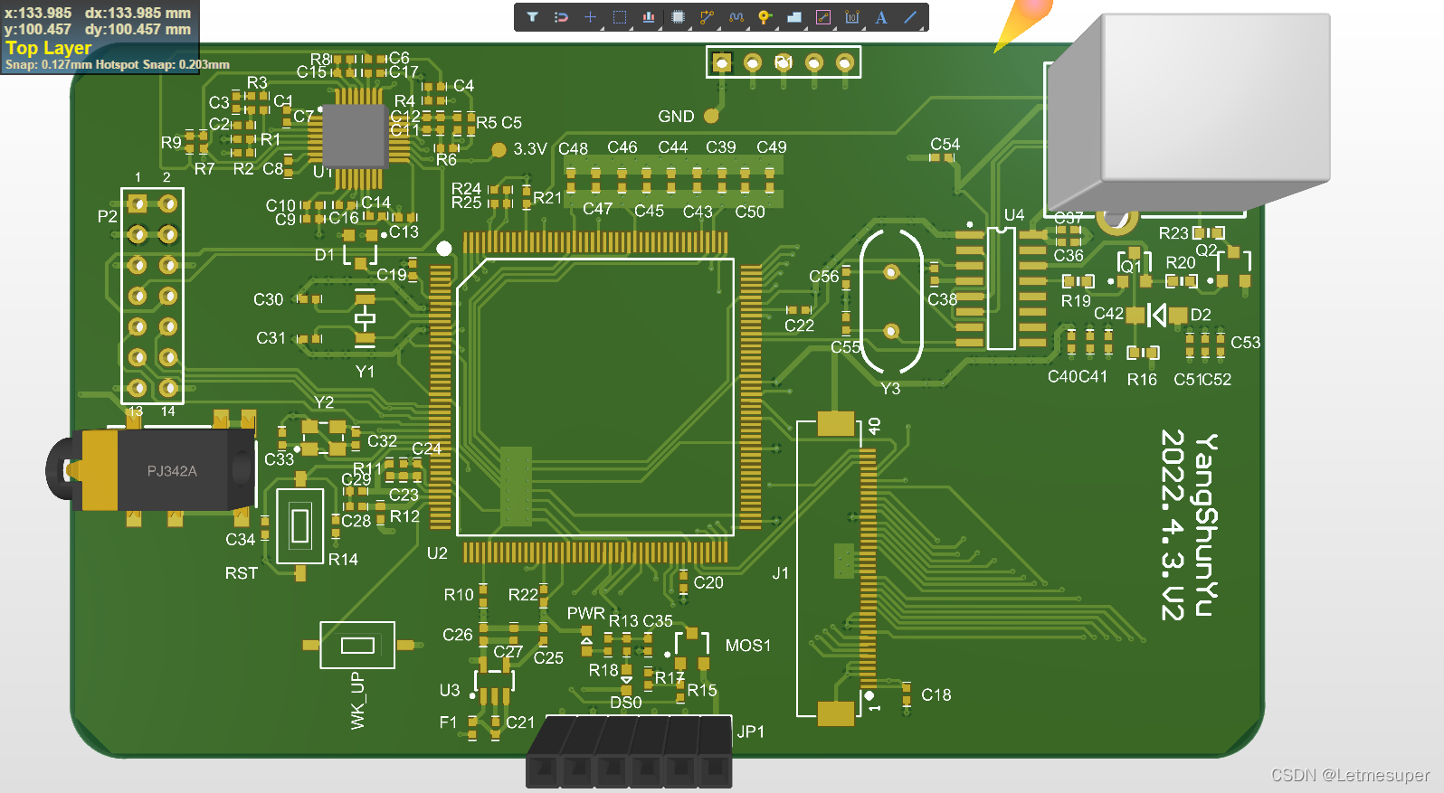Screen dimensions: 1444x793
Task: Click the P2 header designator label
Action: [108, 216]
